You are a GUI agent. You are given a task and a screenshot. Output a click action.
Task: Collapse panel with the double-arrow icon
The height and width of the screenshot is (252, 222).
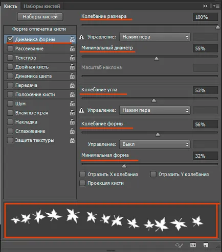pos(205,6)
